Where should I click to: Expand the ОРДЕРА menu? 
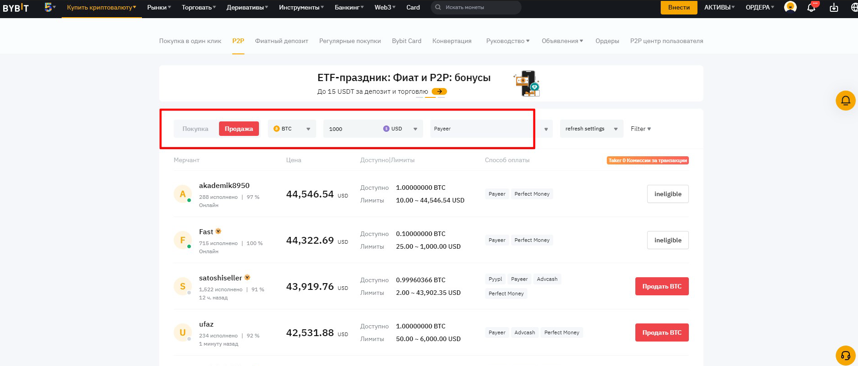760,7
